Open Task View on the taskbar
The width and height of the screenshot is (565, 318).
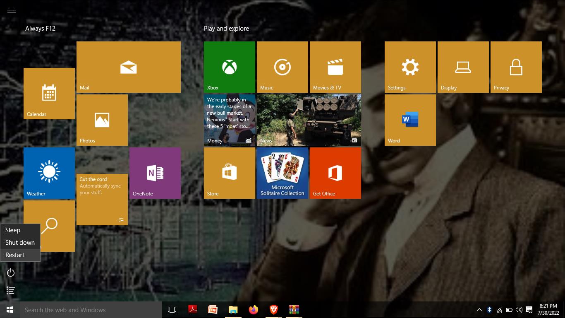(172, 310)
